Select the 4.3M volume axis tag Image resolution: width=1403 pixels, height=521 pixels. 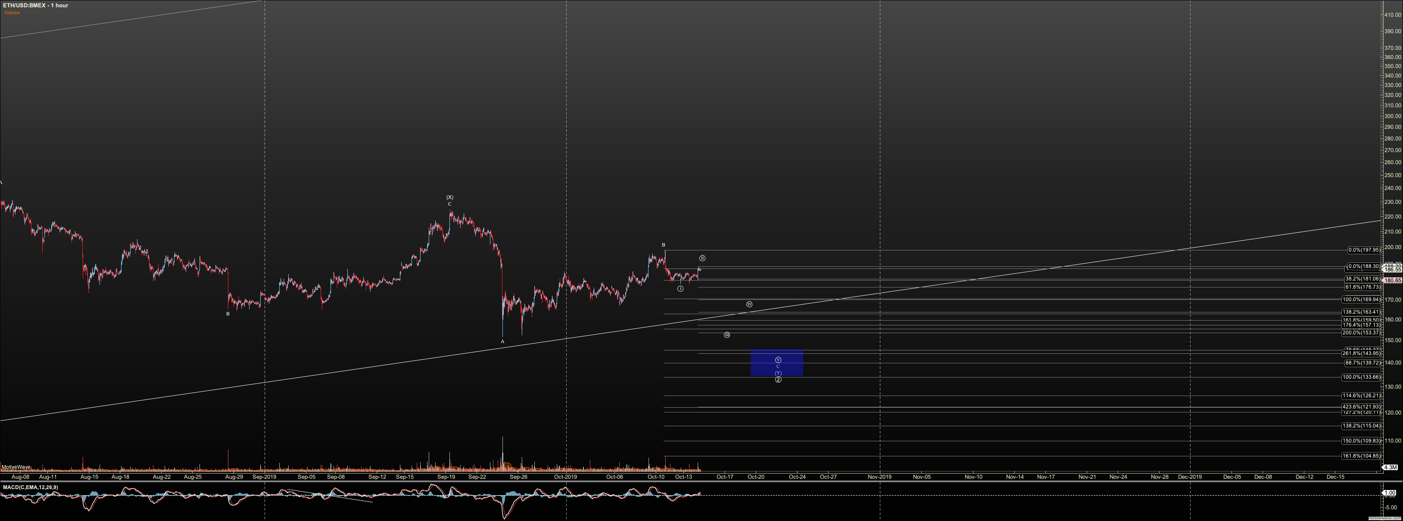pos(1391,468)
